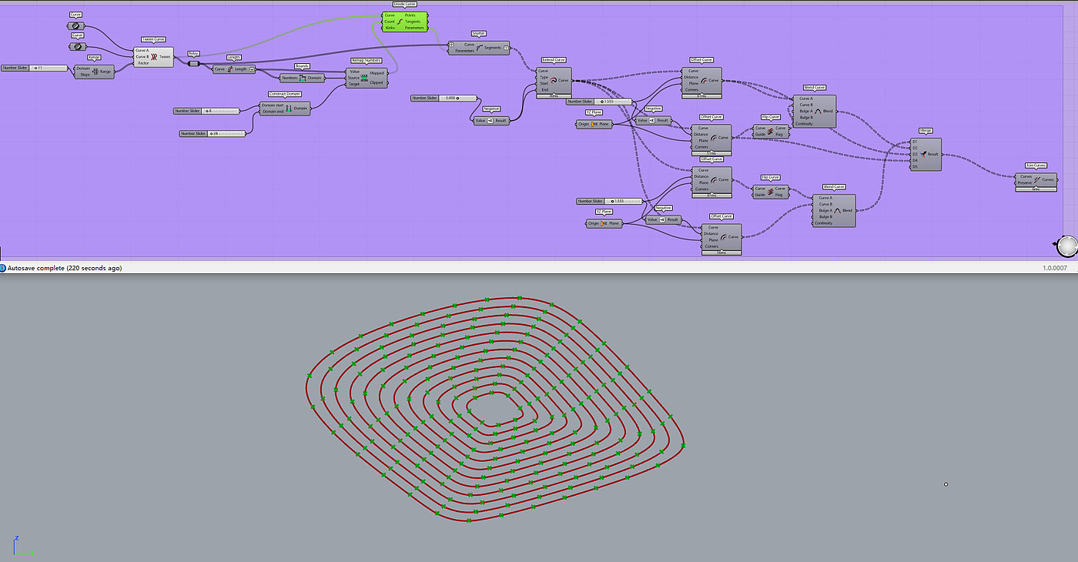Screen dimensions: 1078x562
Task: Click the "Tween Curve" name tag
Action: tap(154, 39)
